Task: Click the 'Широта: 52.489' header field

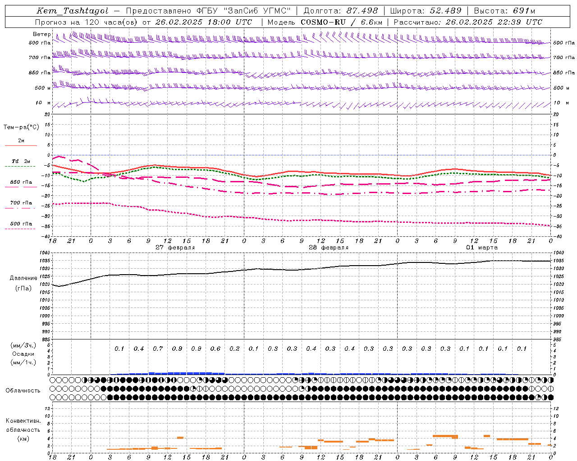Action: tap(426, 11)
